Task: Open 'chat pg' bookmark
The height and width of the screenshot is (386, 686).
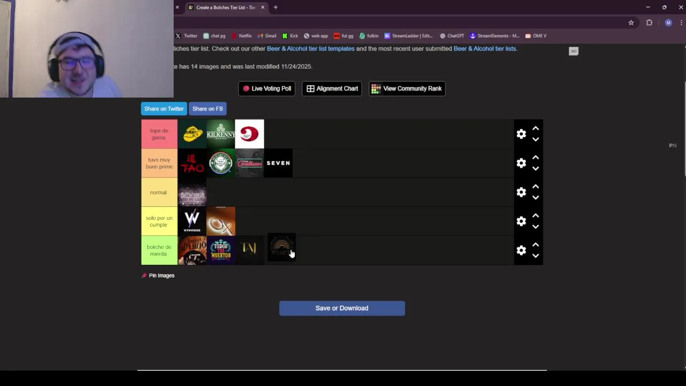Action: 214,36
